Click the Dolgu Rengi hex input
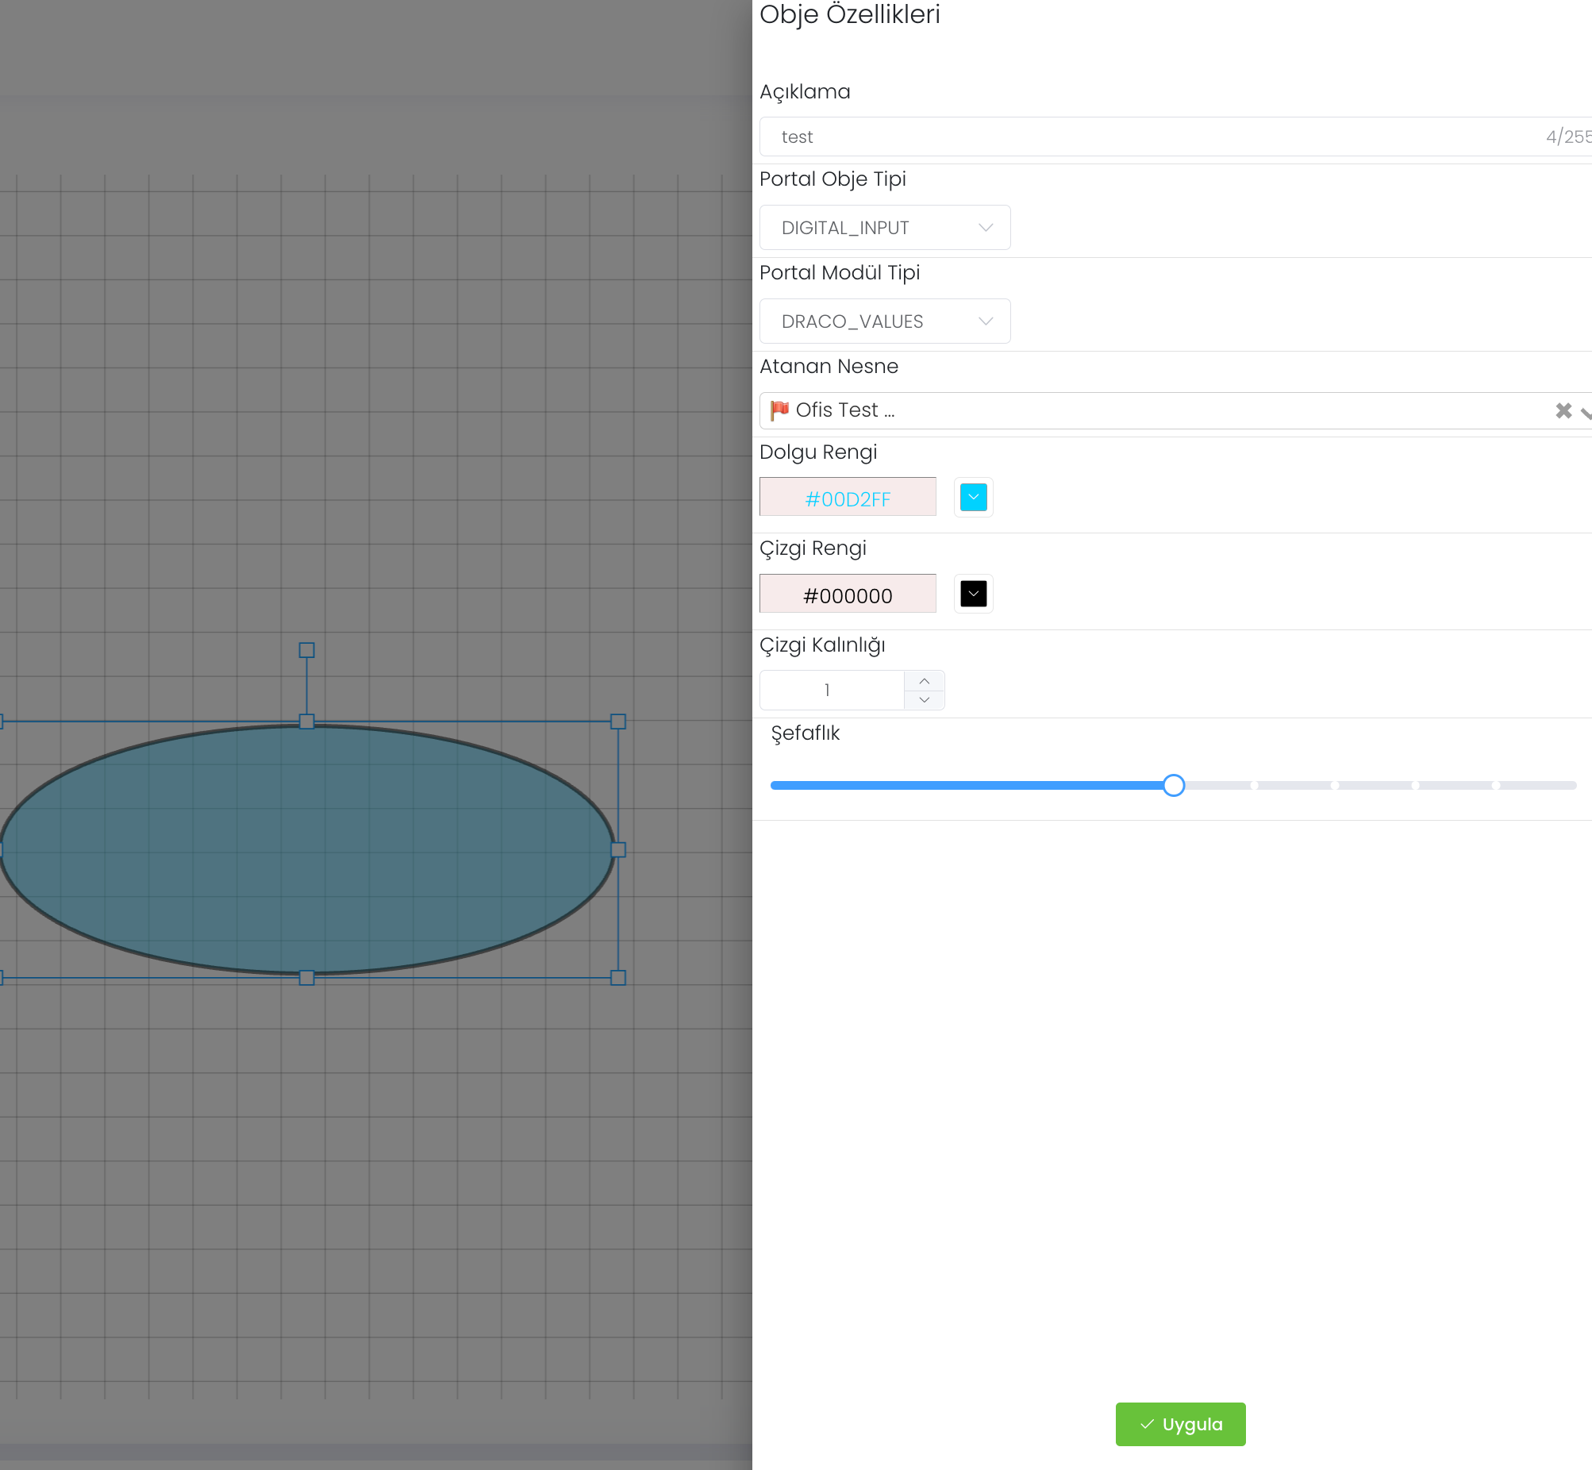 [x=847, y=498]
